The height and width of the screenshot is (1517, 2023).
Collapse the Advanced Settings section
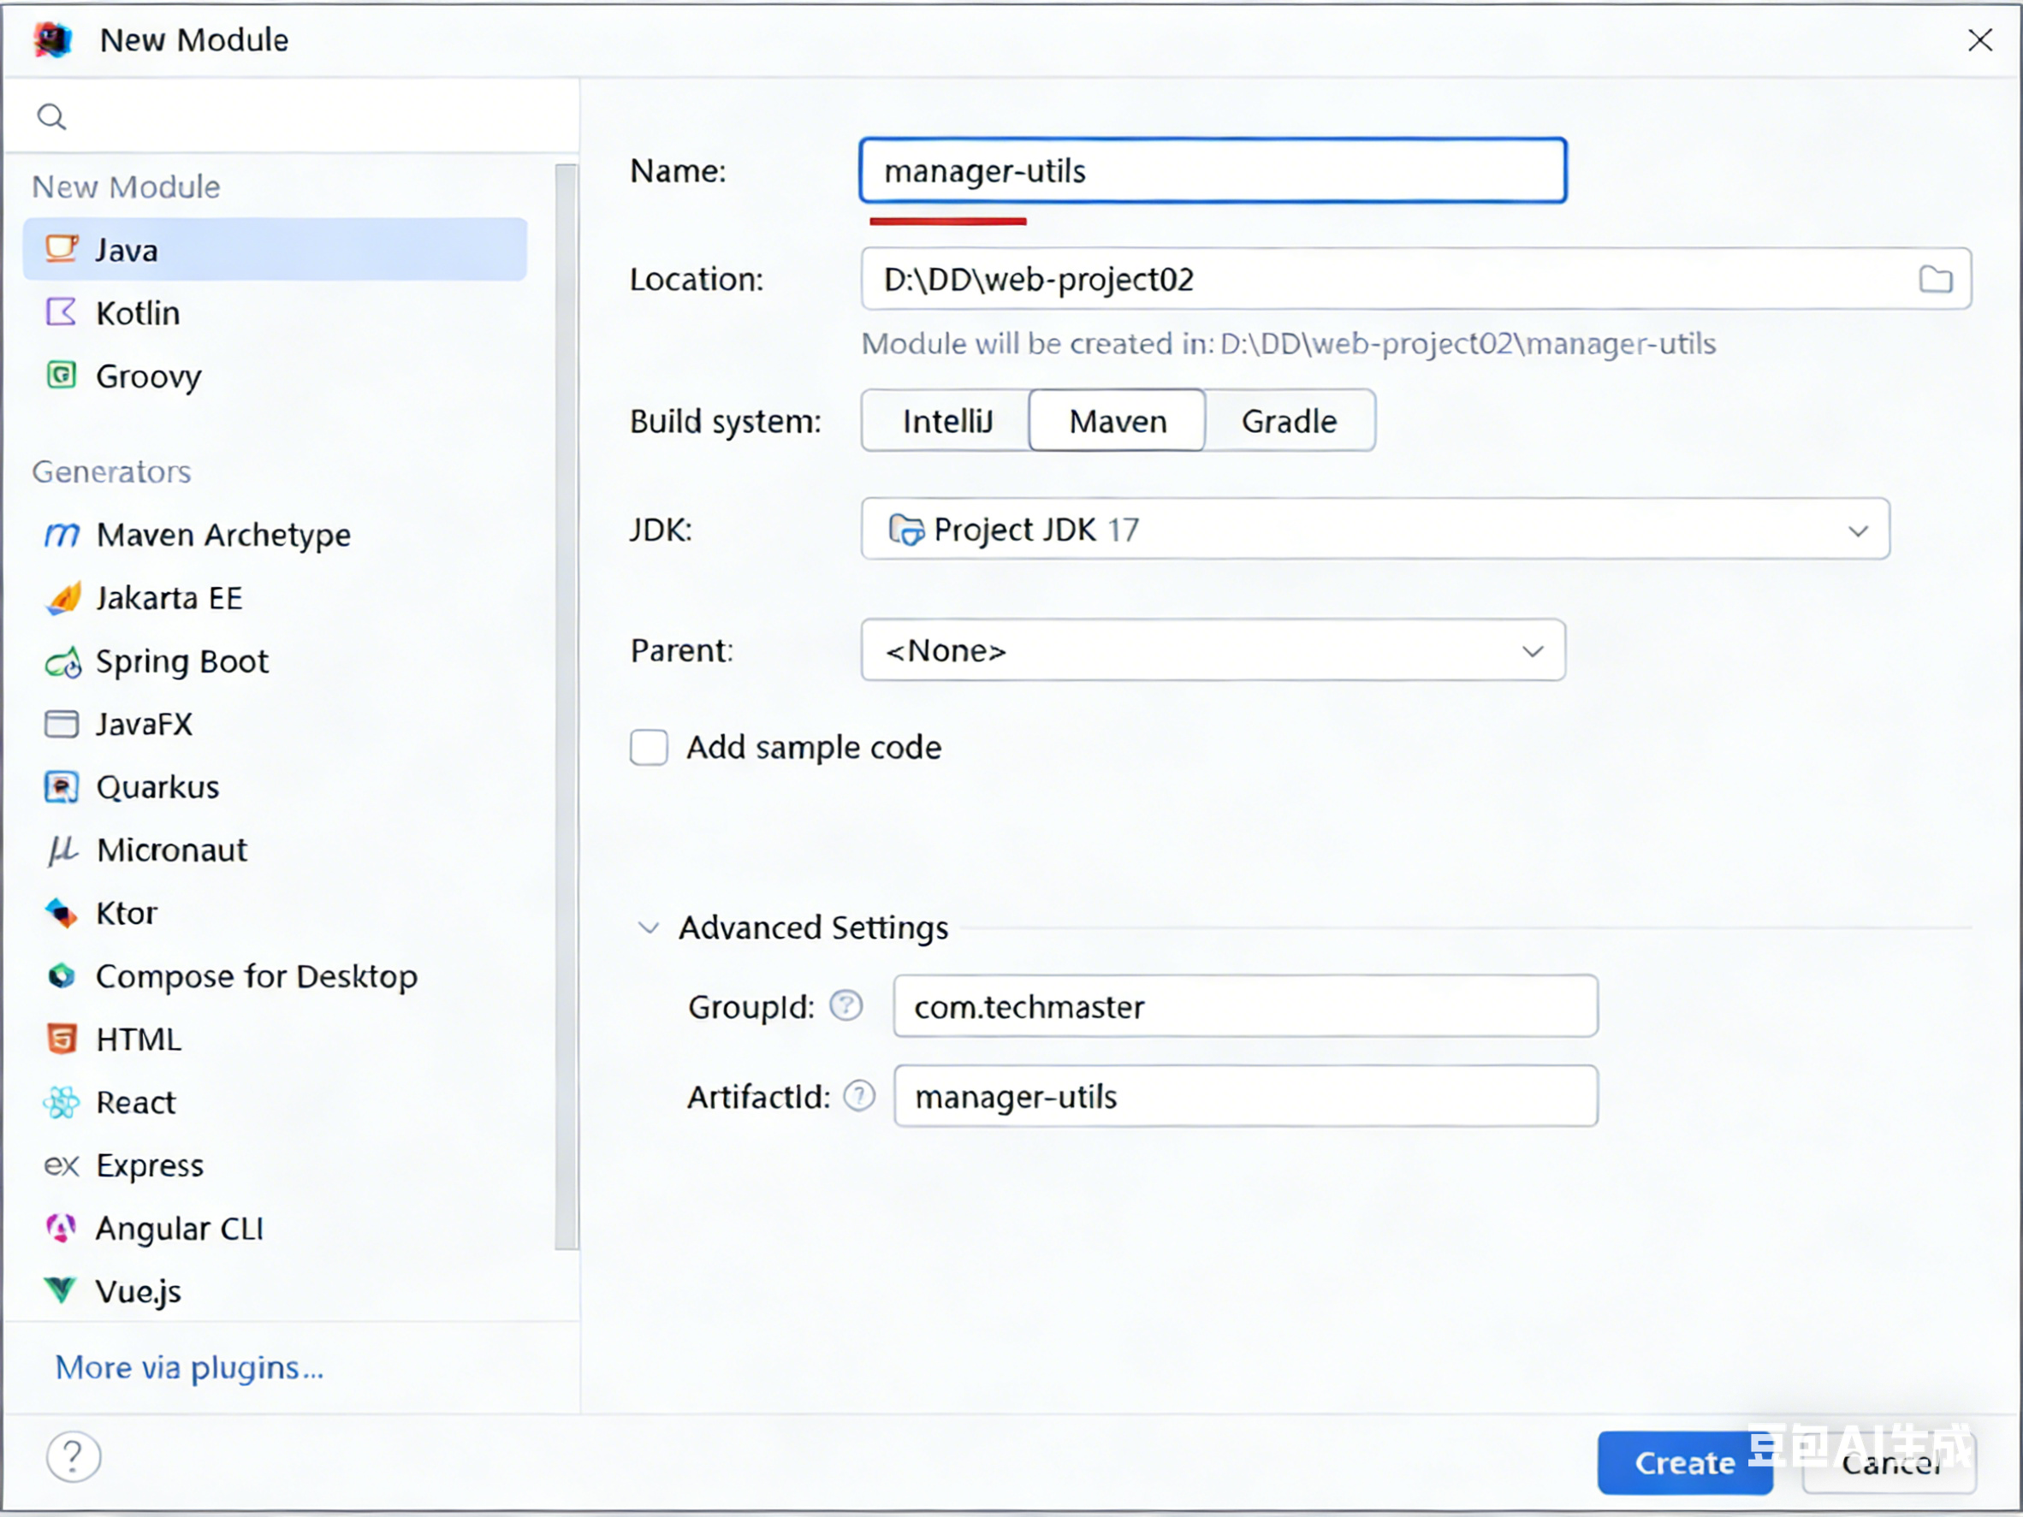(x=649, y=928)
